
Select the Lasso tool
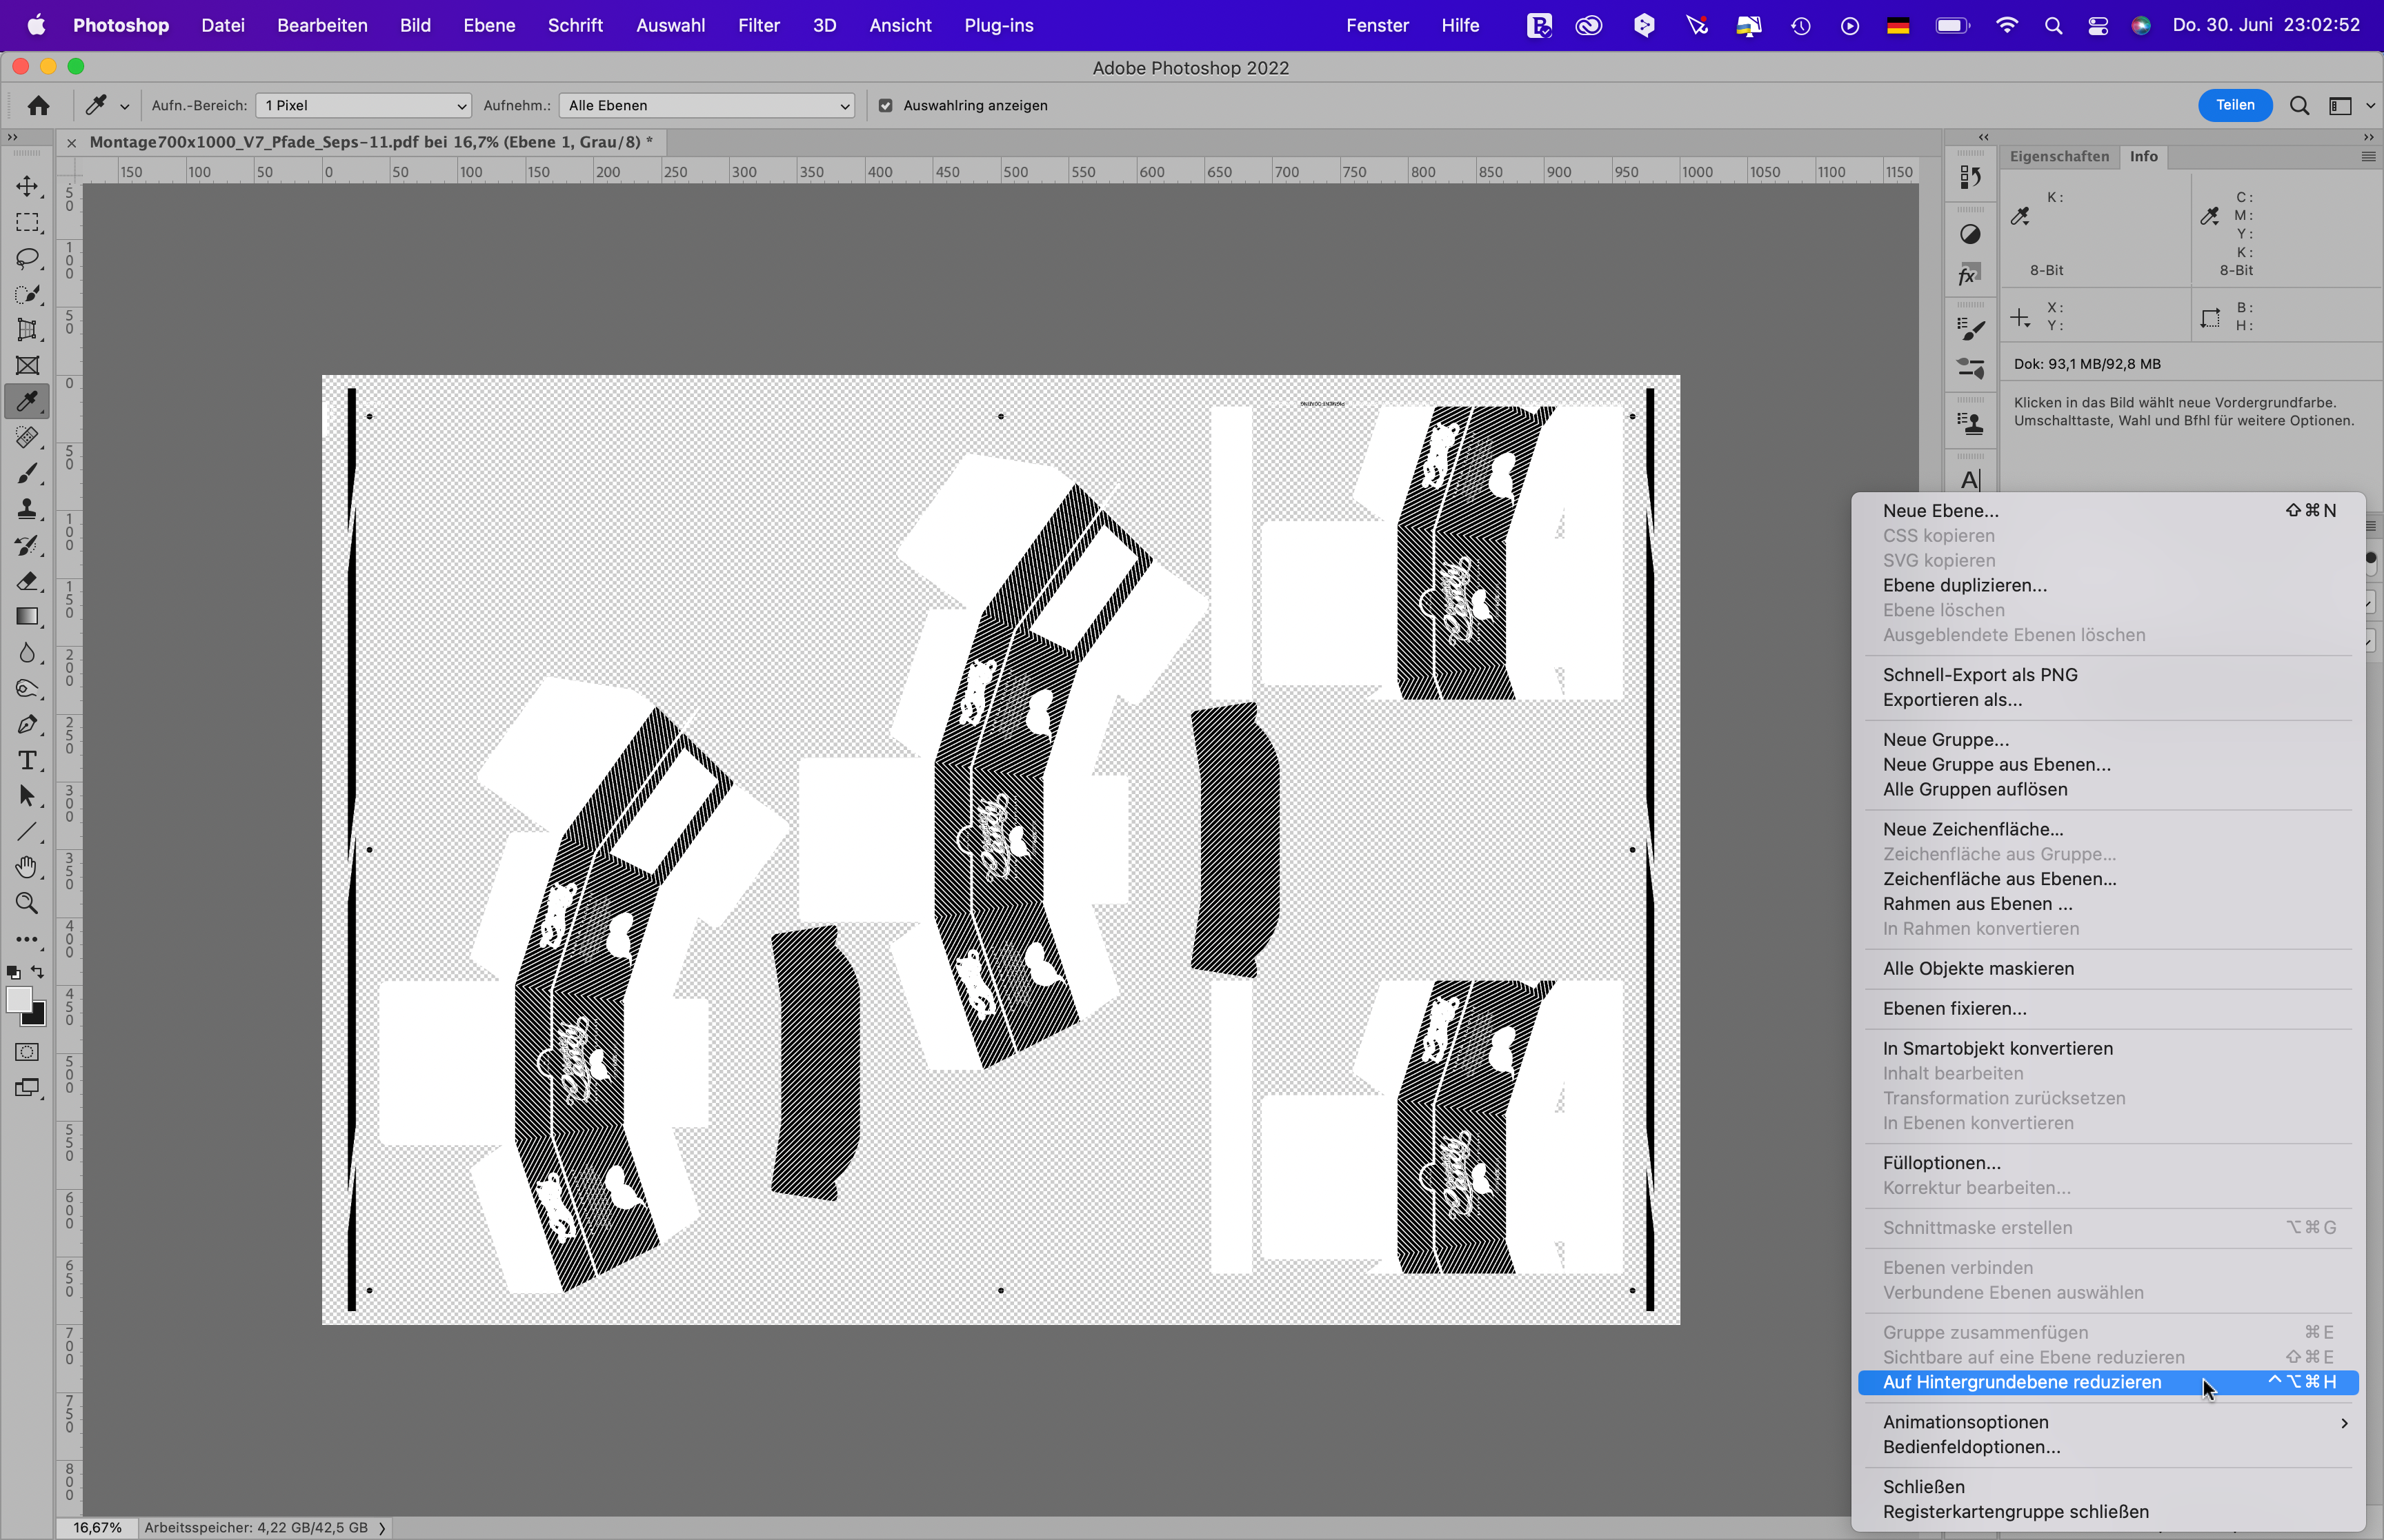[x=27, y=258]
